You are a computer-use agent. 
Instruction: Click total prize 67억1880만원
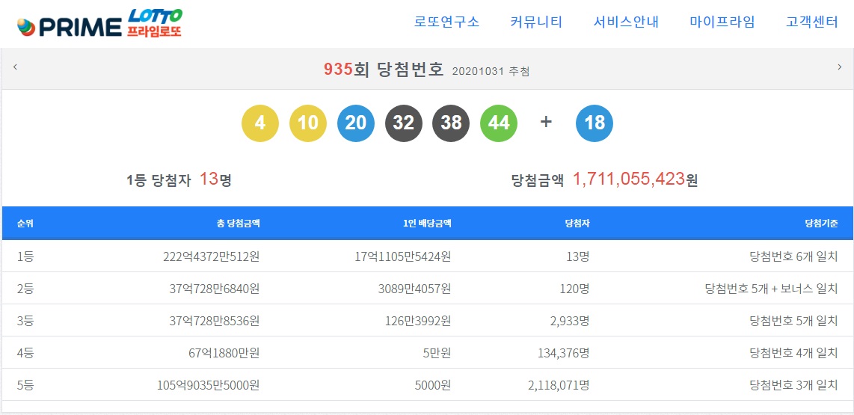[224, 354]
